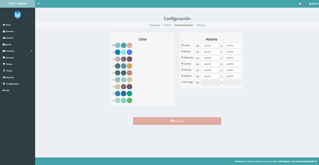Screen dimensions: 319x165
Task: Open Usuarios from the sidebar icon
Action: click(x=4, y=31)
